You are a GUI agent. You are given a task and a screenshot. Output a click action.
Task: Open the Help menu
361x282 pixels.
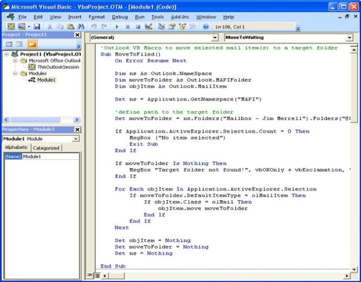click(x=228, y=17)
